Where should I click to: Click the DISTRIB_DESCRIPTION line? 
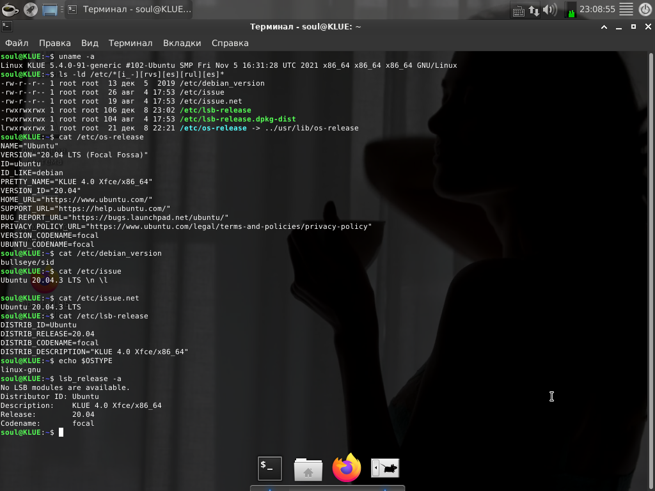(x=95, y=352)
